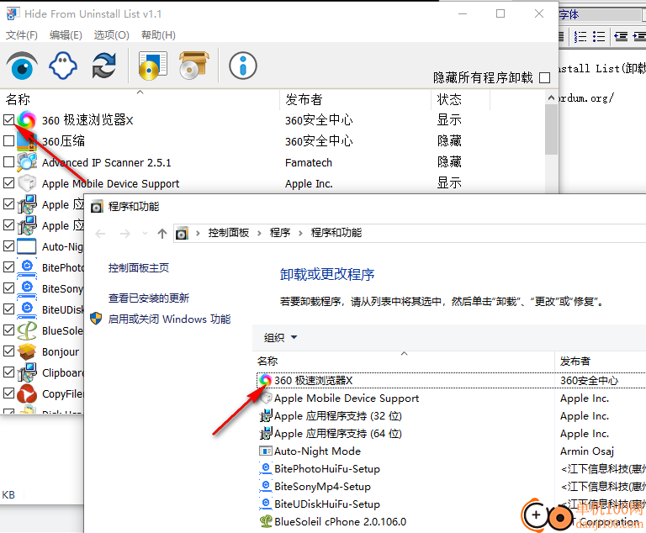Check the Advanced IP Scanner checkbox

point(8,162)
